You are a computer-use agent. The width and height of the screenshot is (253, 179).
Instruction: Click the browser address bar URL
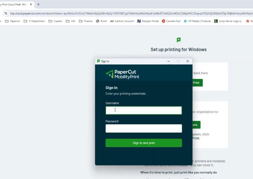point(131,13)
